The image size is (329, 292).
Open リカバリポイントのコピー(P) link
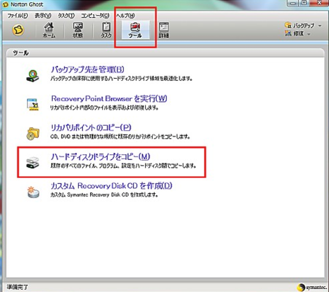tap(91, 128)
